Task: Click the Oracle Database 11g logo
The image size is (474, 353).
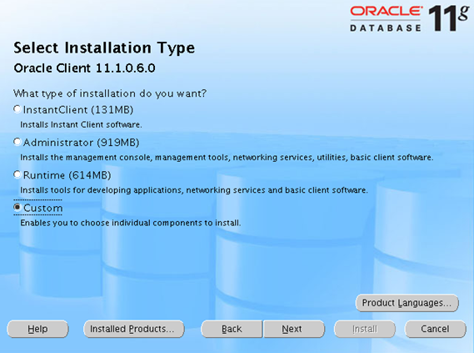Action: tap(410, 18)
